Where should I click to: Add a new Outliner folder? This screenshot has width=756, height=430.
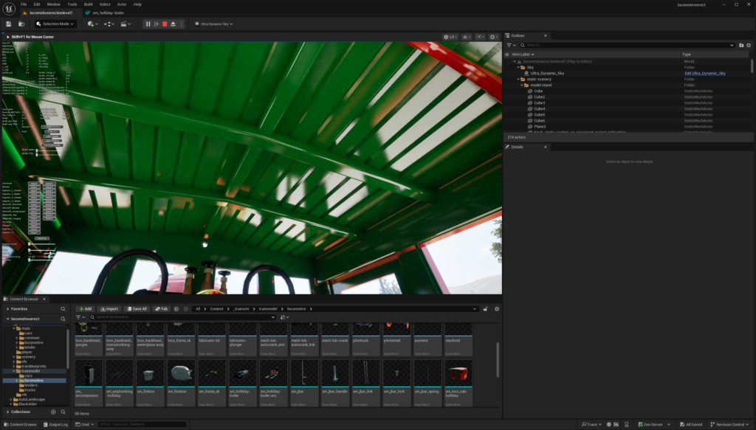tap(741, 45)
